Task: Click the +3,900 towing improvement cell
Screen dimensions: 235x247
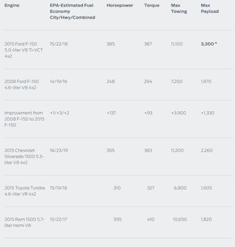Action: 179,113
